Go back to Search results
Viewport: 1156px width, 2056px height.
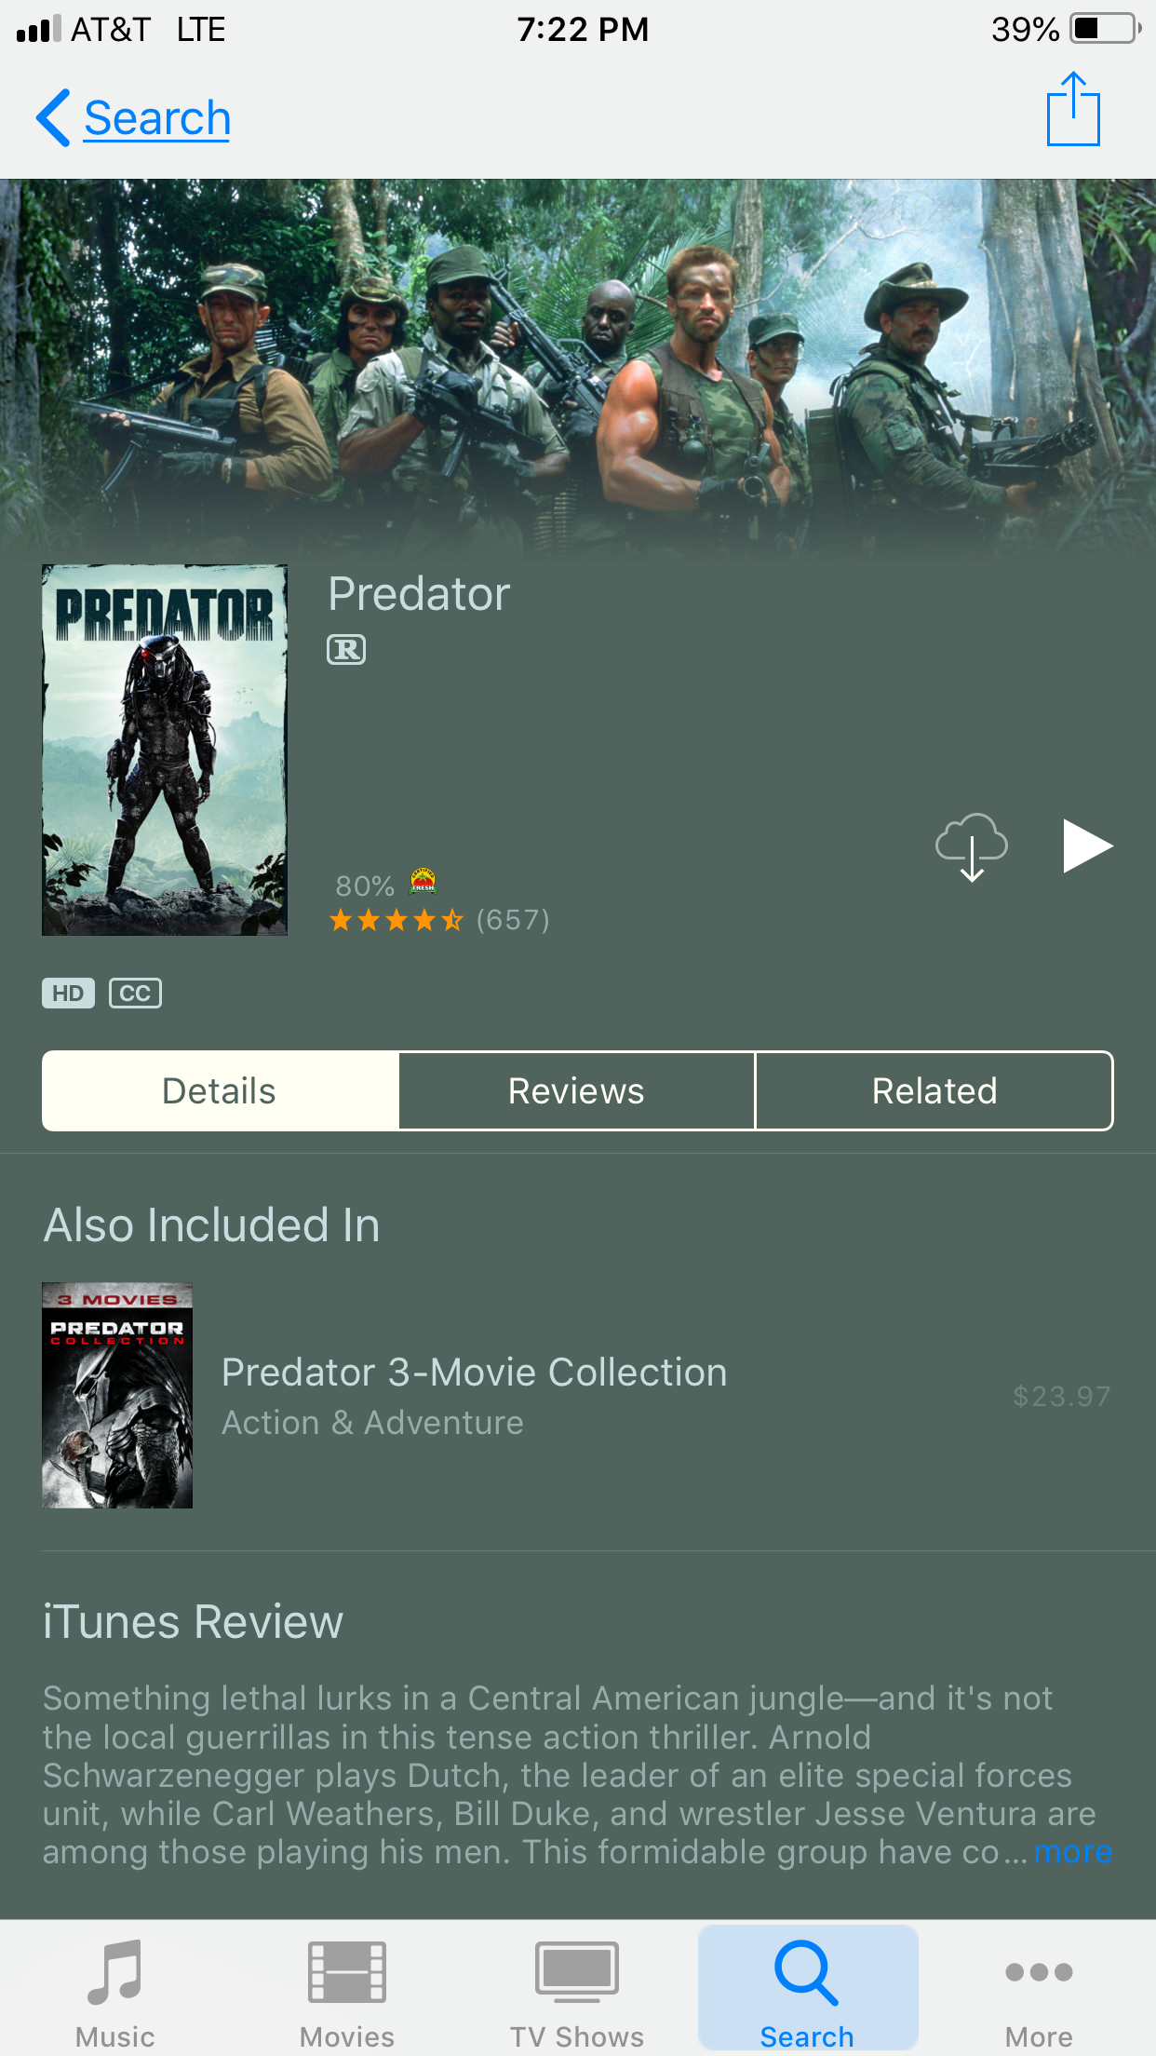(x=133, y=118)
